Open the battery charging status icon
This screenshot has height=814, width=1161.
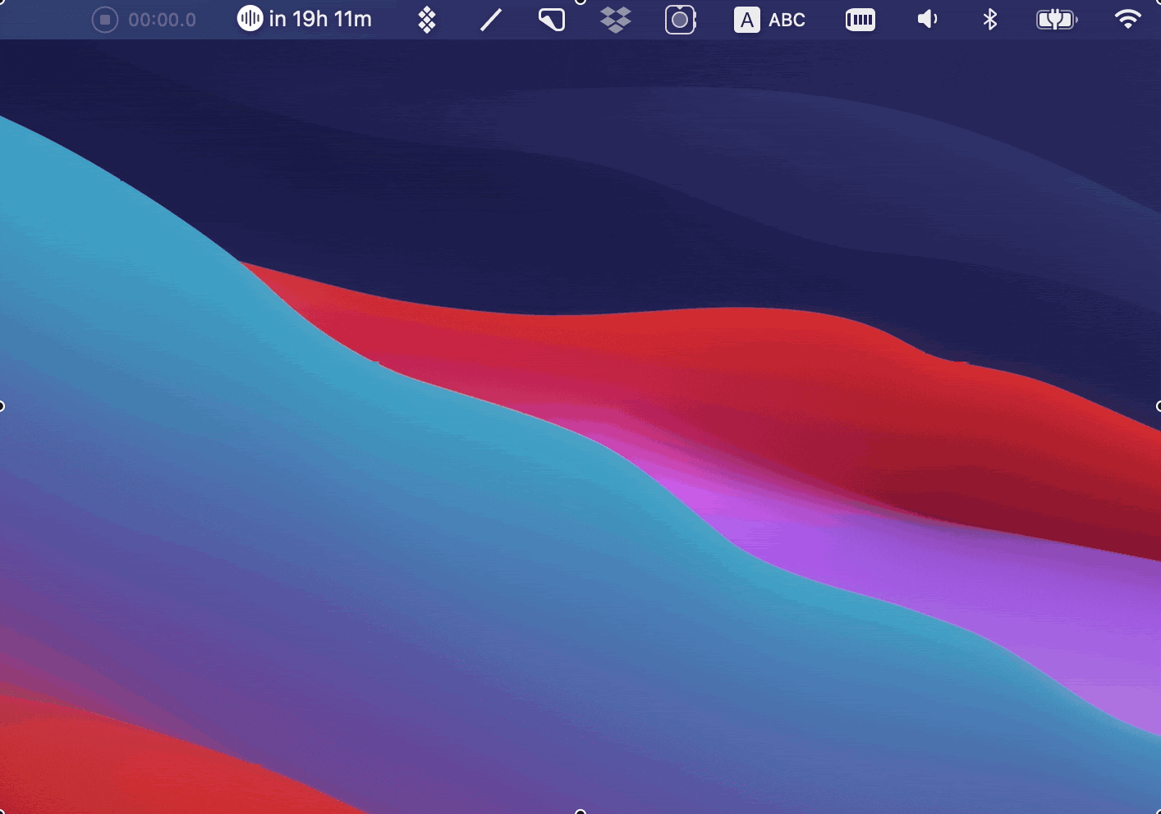point(1058,19)
